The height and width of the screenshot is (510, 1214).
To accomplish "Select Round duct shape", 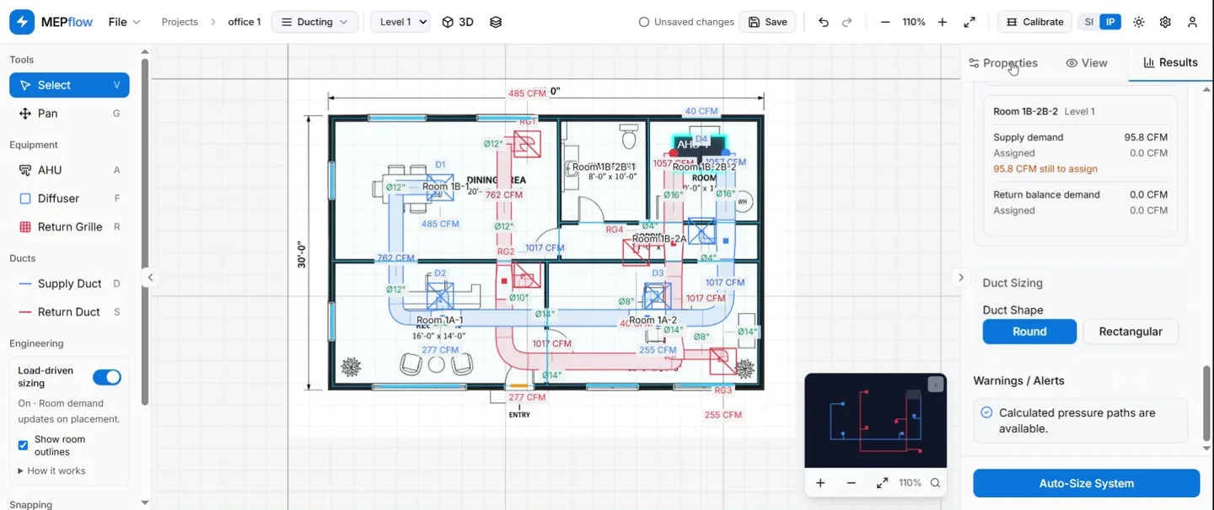I will [x=1029, y=332].
